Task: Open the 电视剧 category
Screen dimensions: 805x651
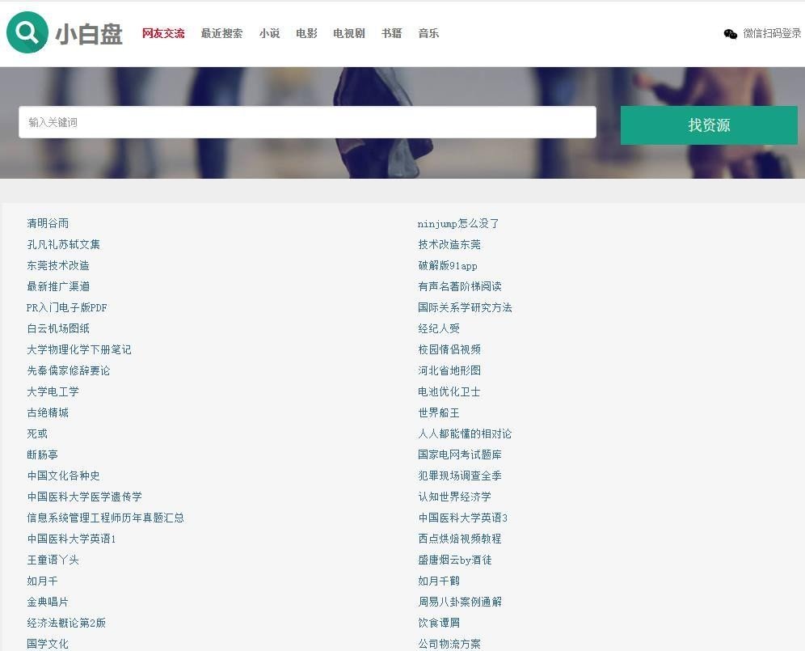Action: (348, 33)
